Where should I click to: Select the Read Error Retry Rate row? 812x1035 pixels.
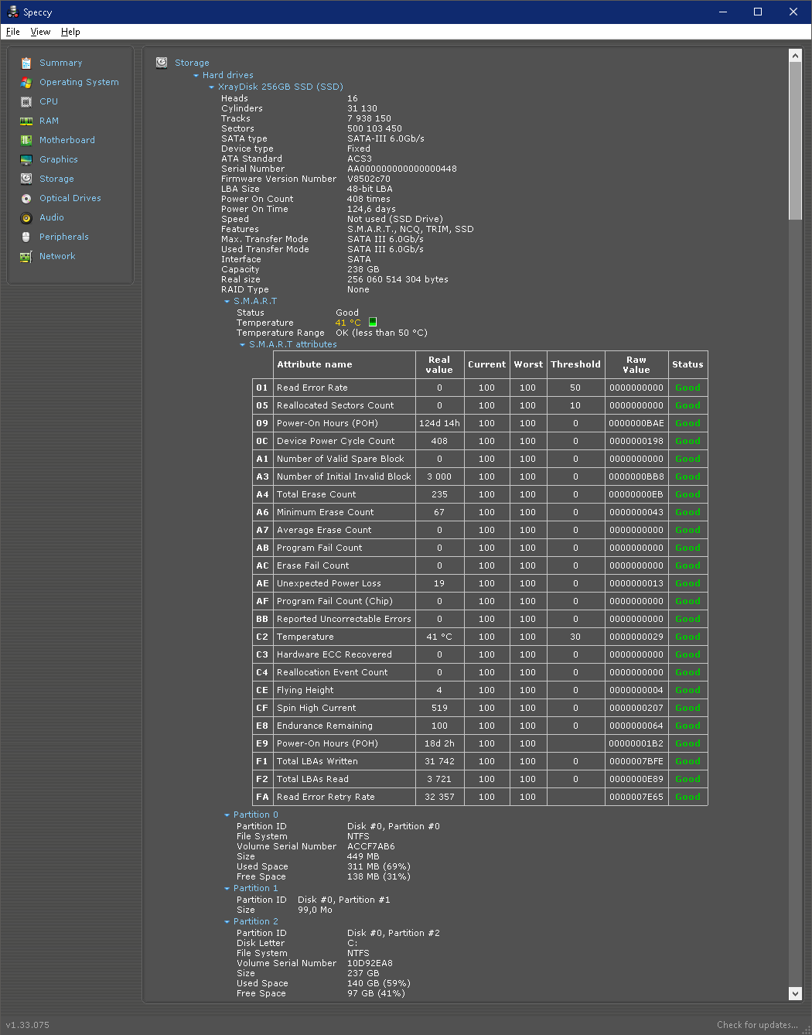tap(480, 797)
